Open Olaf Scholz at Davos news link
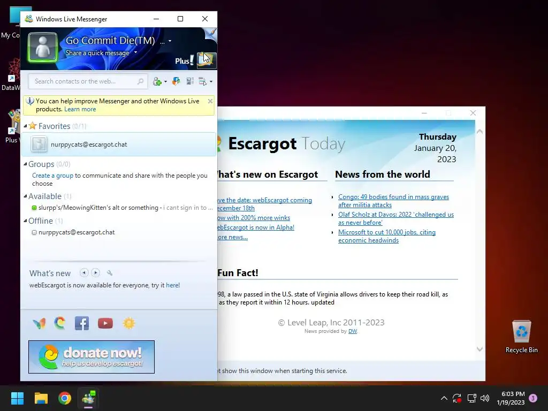Viewport: 548px width, 411px height. [396, 218]
